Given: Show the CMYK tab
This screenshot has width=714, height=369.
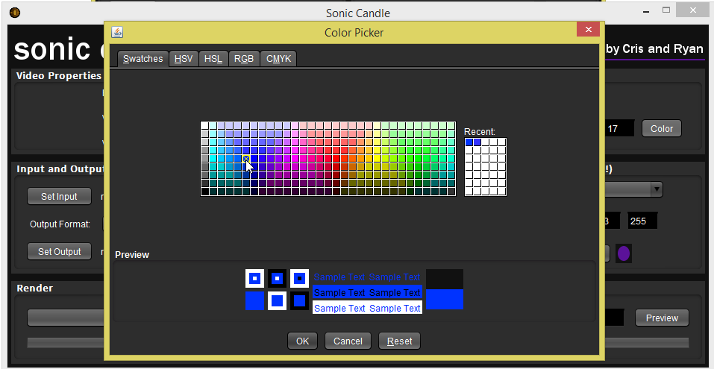Looking at the screenshot, I should (x=279, y=59).
